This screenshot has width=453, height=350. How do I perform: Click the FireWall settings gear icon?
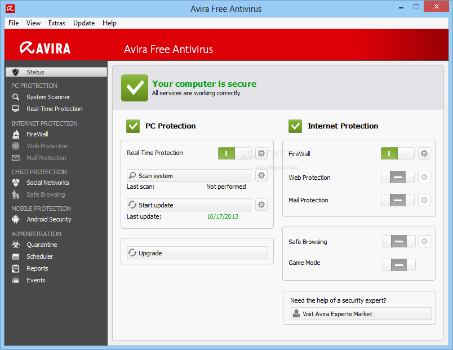point(424,153)
